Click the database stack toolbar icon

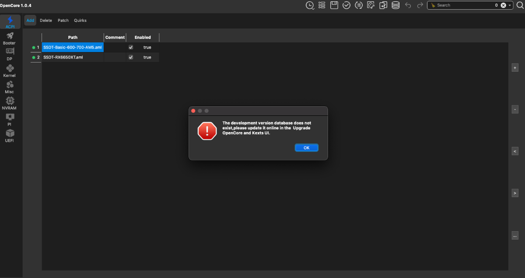(x=395, y=5)
